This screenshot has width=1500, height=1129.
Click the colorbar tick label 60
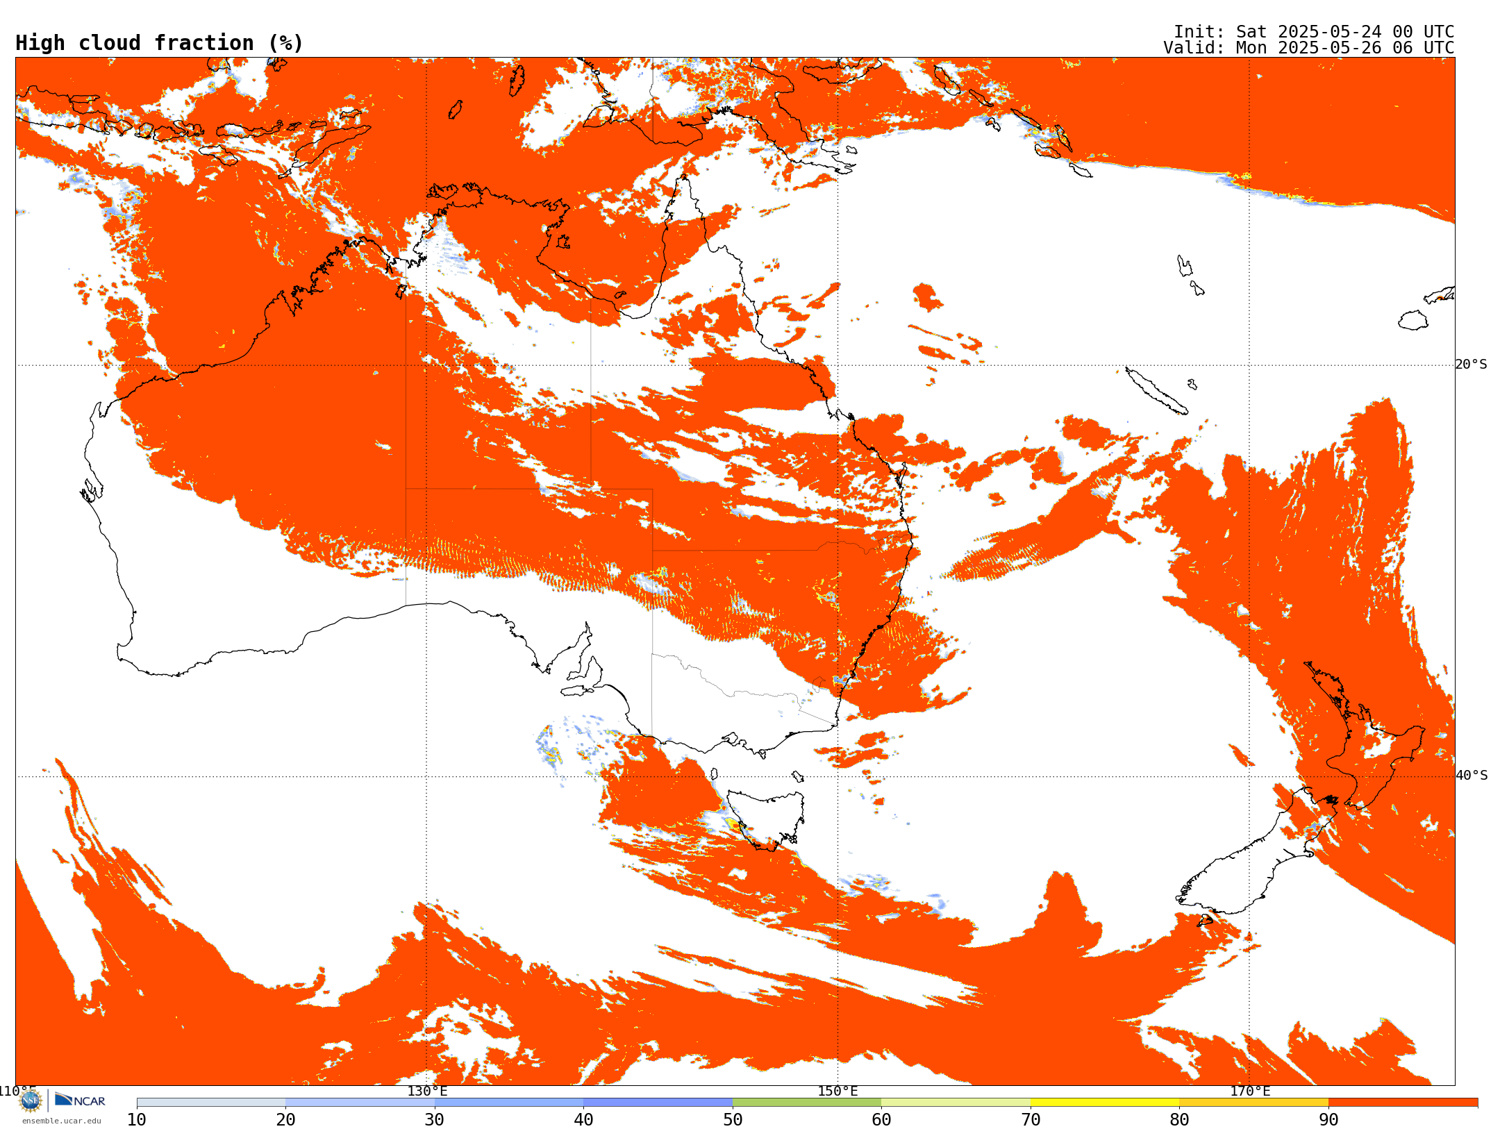click(881, 1120)
